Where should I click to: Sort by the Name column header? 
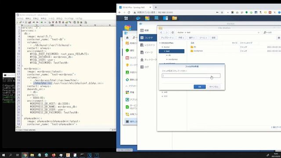pos(192,43)
